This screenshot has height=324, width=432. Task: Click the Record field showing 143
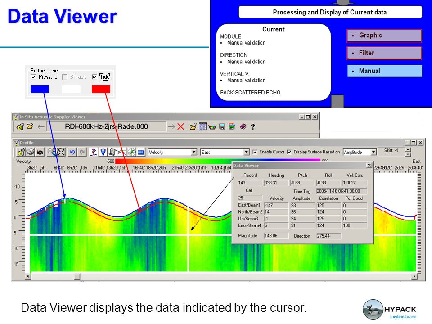tap(250, 183)
